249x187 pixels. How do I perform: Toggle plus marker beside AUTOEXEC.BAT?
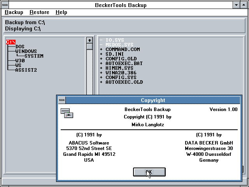pyautogui.click(x=101, y=63)
